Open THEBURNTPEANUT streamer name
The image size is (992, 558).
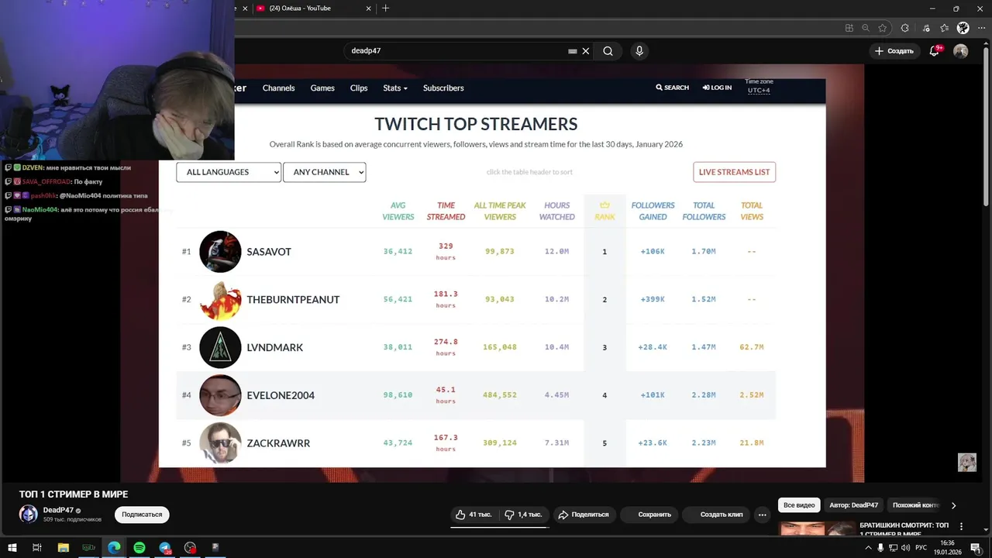tap(293, 300)
